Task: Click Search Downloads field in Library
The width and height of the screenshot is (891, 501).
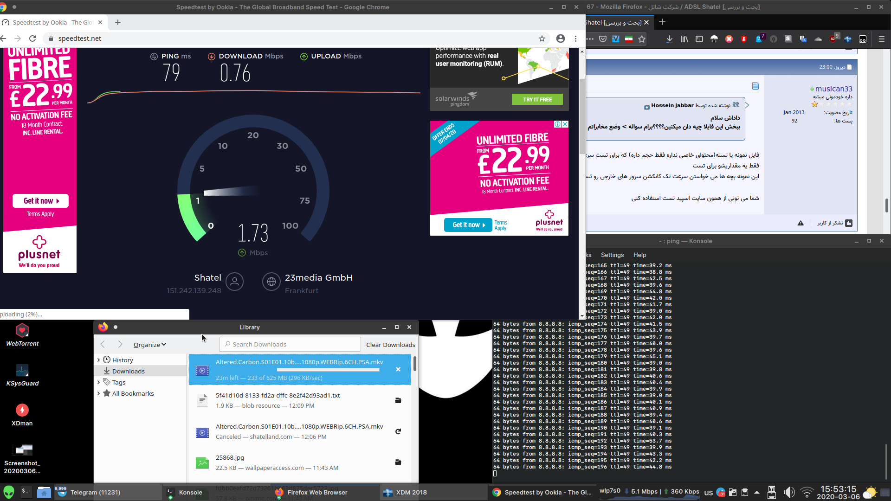Action: (x=290, y=344)
